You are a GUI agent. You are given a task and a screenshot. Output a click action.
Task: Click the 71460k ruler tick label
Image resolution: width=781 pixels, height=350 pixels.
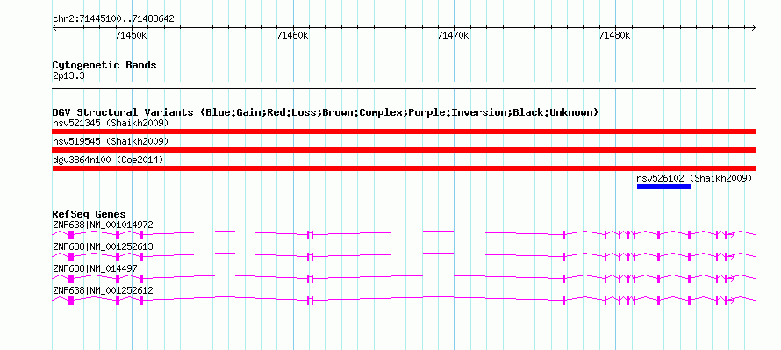293,35
